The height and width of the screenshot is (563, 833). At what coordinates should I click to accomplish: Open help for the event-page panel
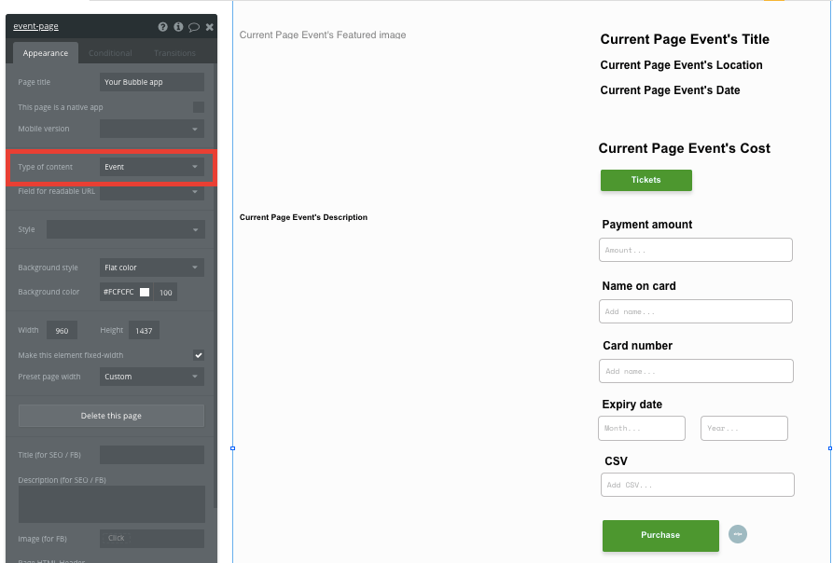point(162,26)
